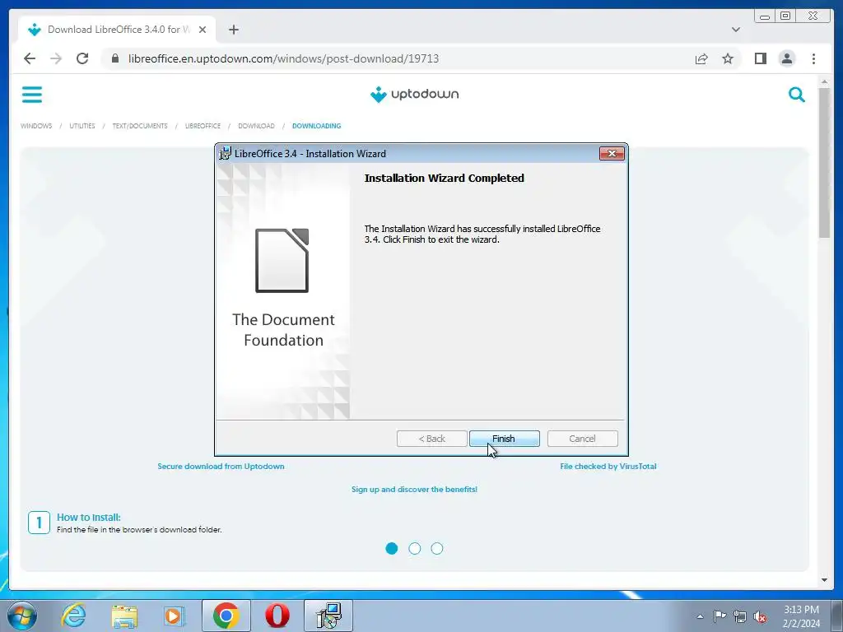Expand the tab search chevron
843x632 pixels.
click(735, 30)
